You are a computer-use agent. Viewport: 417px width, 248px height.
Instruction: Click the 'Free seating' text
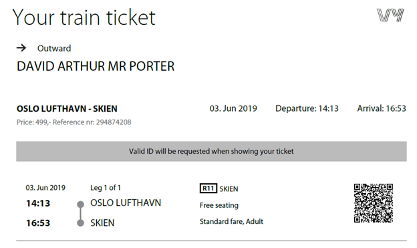click(219, 205)
